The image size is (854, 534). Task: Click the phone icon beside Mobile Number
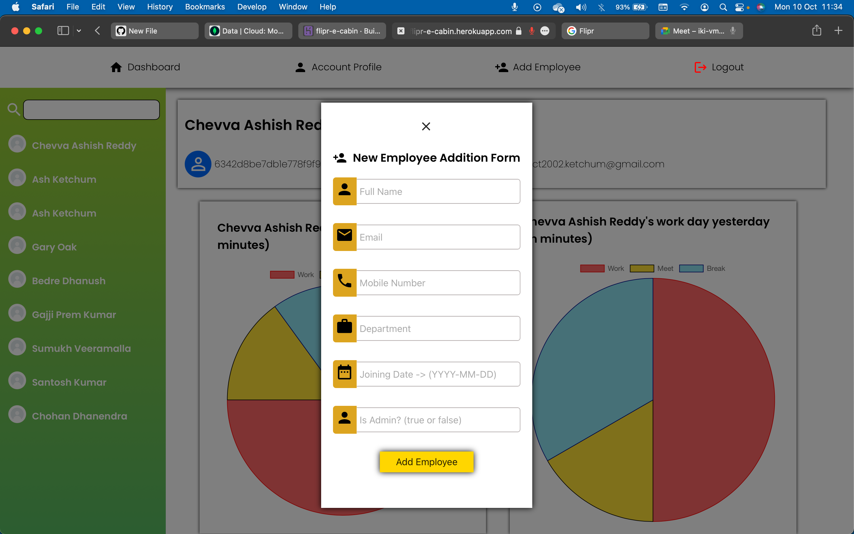(345, 282)
